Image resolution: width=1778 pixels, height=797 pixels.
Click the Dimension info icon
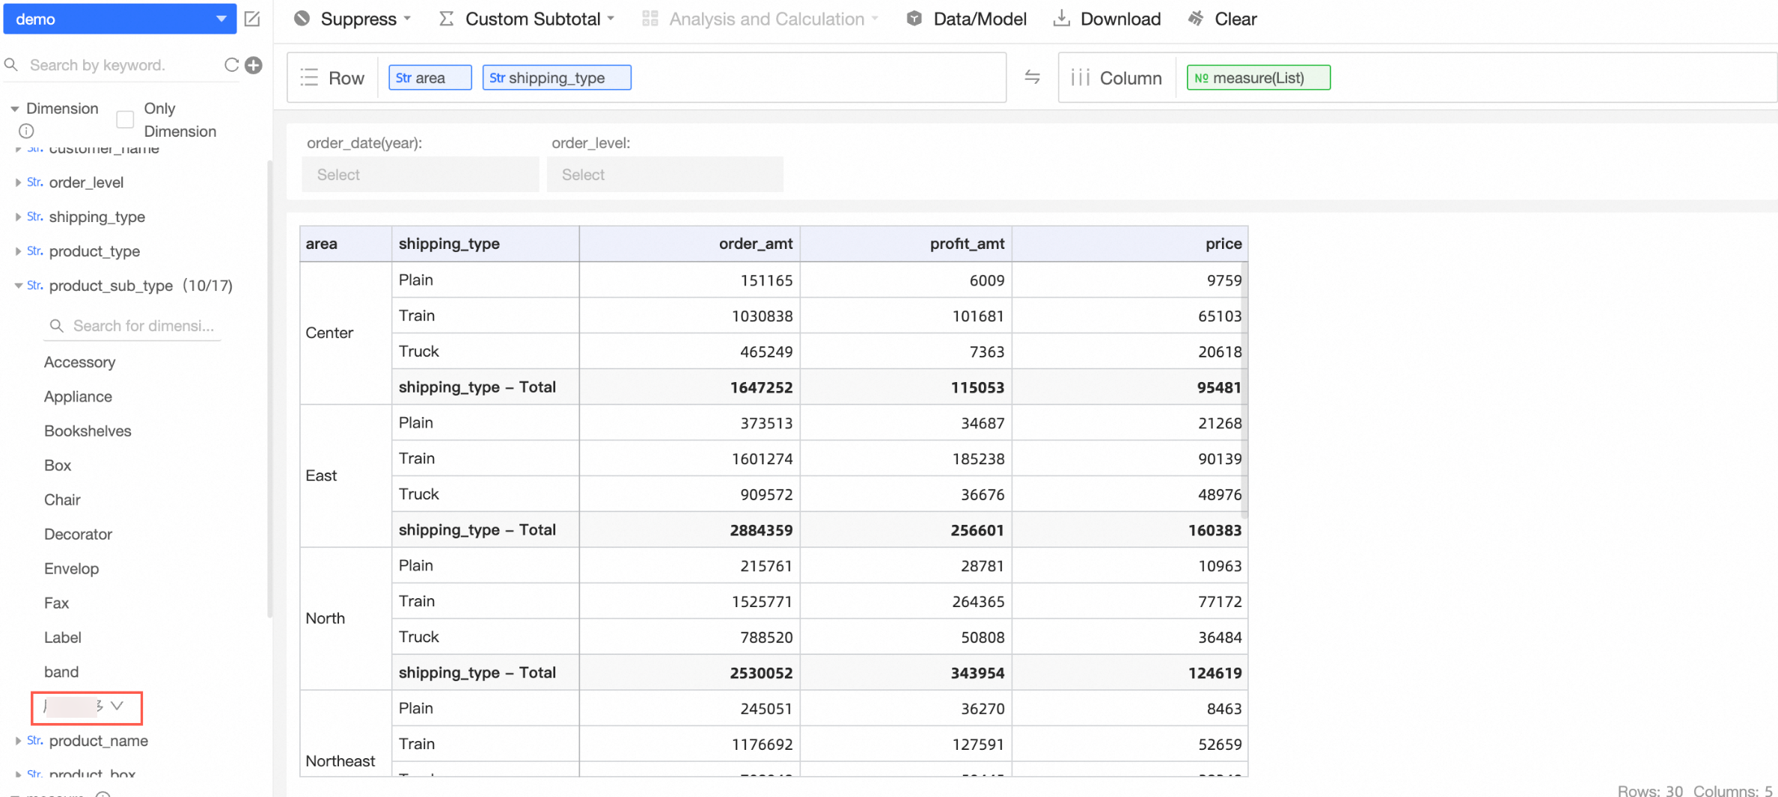coord(26,131)
